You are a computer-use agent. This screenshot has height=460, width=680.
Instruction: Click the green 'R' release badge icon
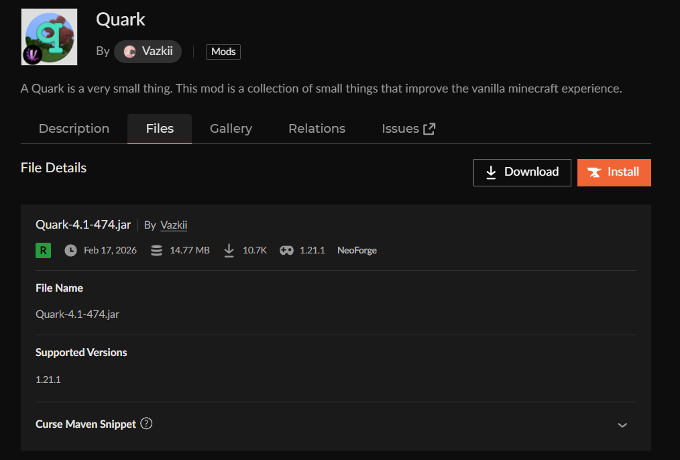click(x=43, y=249)
